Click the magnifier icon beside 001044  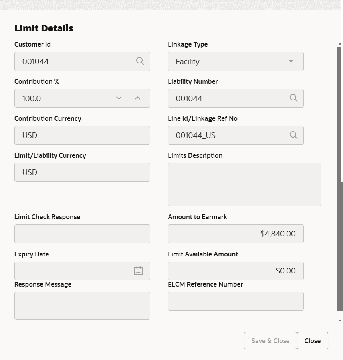140,61
